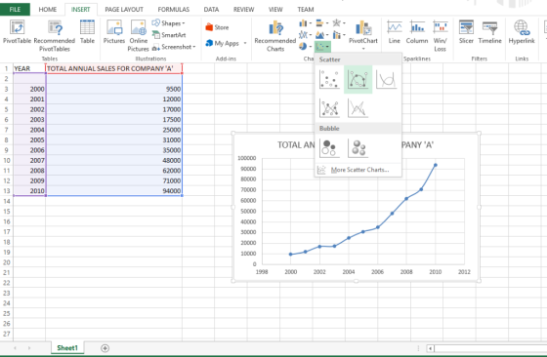The height and width of the screenshot is (357, 547).
Task: Open the PivotChart dropdown arrow
Action: 363,49
